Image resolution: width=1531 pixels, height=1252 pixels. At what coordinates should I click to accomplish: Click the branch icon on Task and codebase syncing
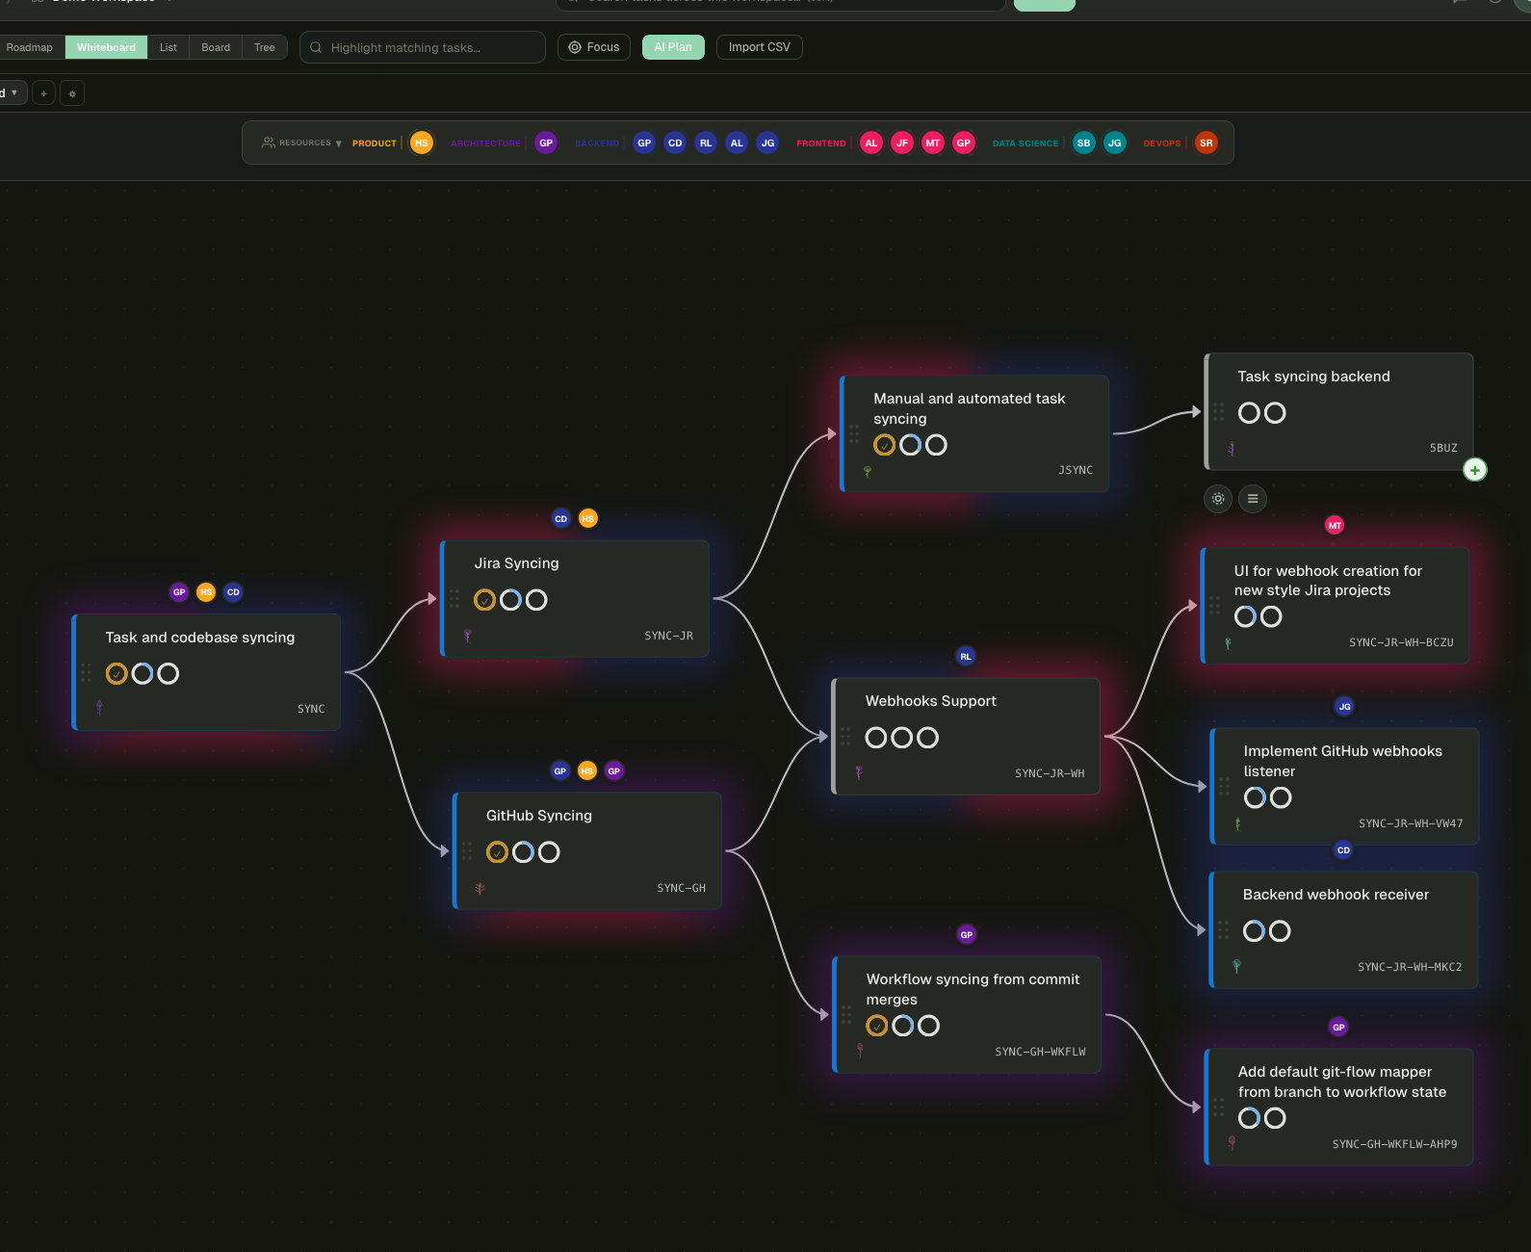[x=99, y=708]
